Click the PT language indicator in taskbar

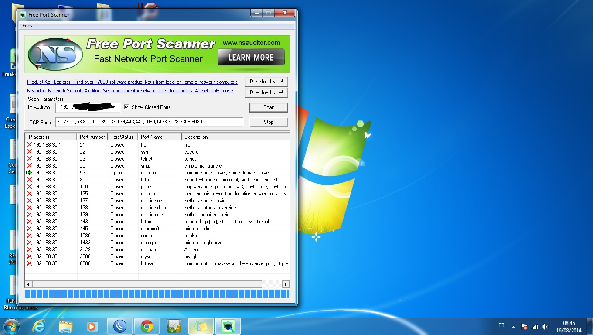(x=501, y=325)
